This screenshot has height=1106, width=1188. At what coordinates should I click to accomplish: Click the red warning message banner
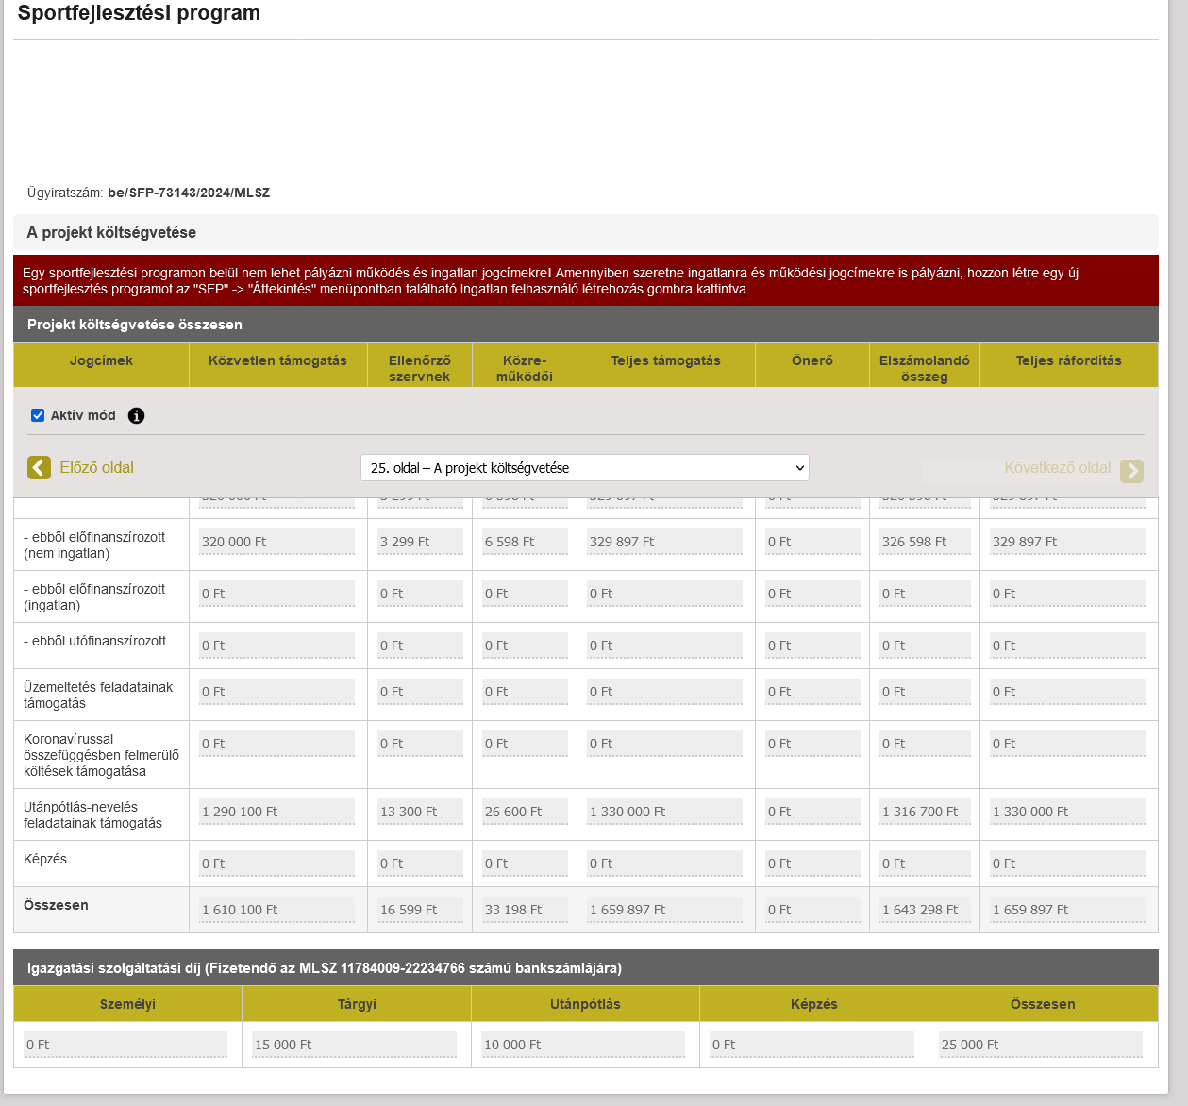point(586,280)
